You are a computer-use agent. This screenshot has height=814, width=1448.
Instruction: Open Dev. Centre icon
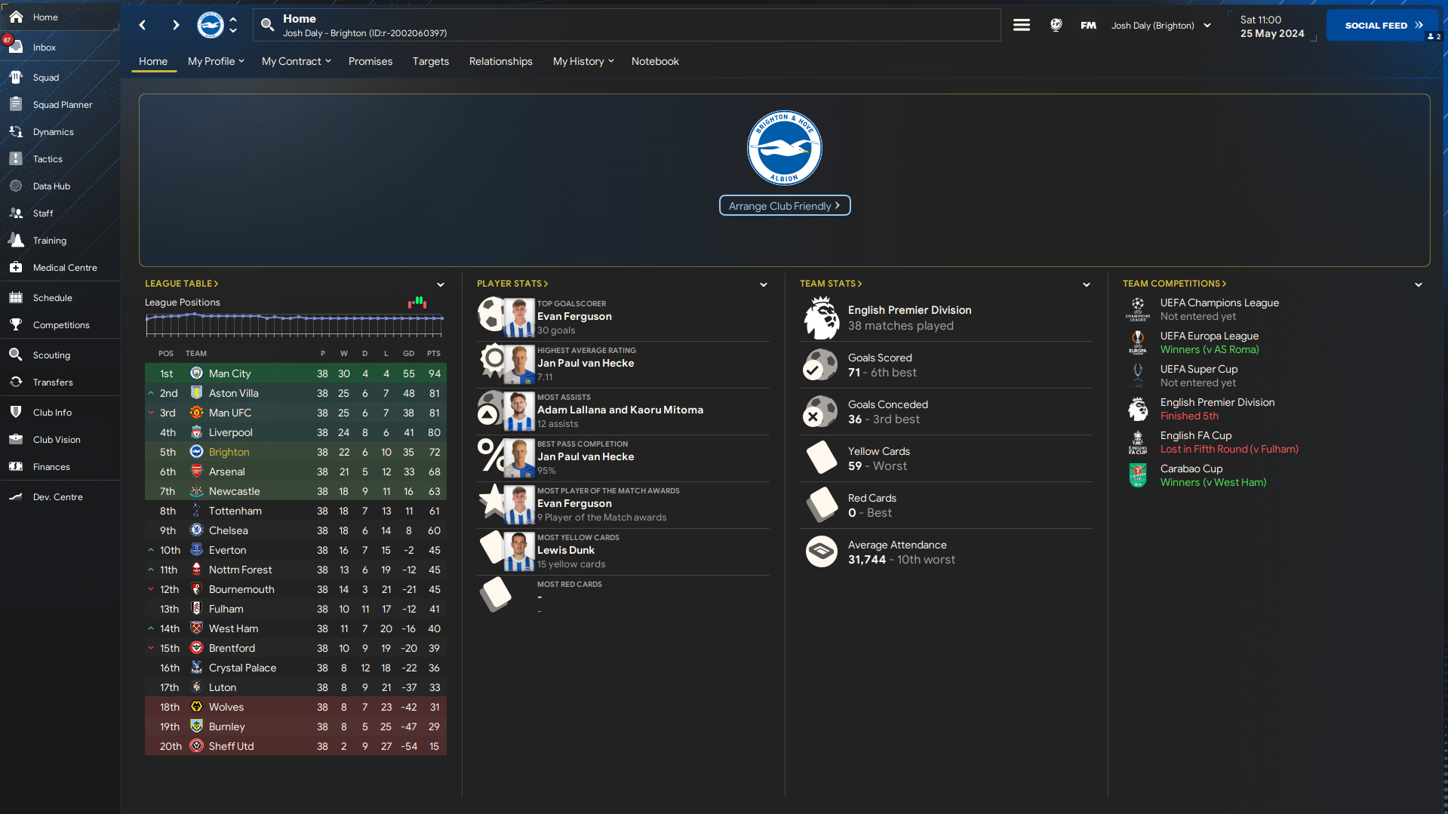[16, 496]
